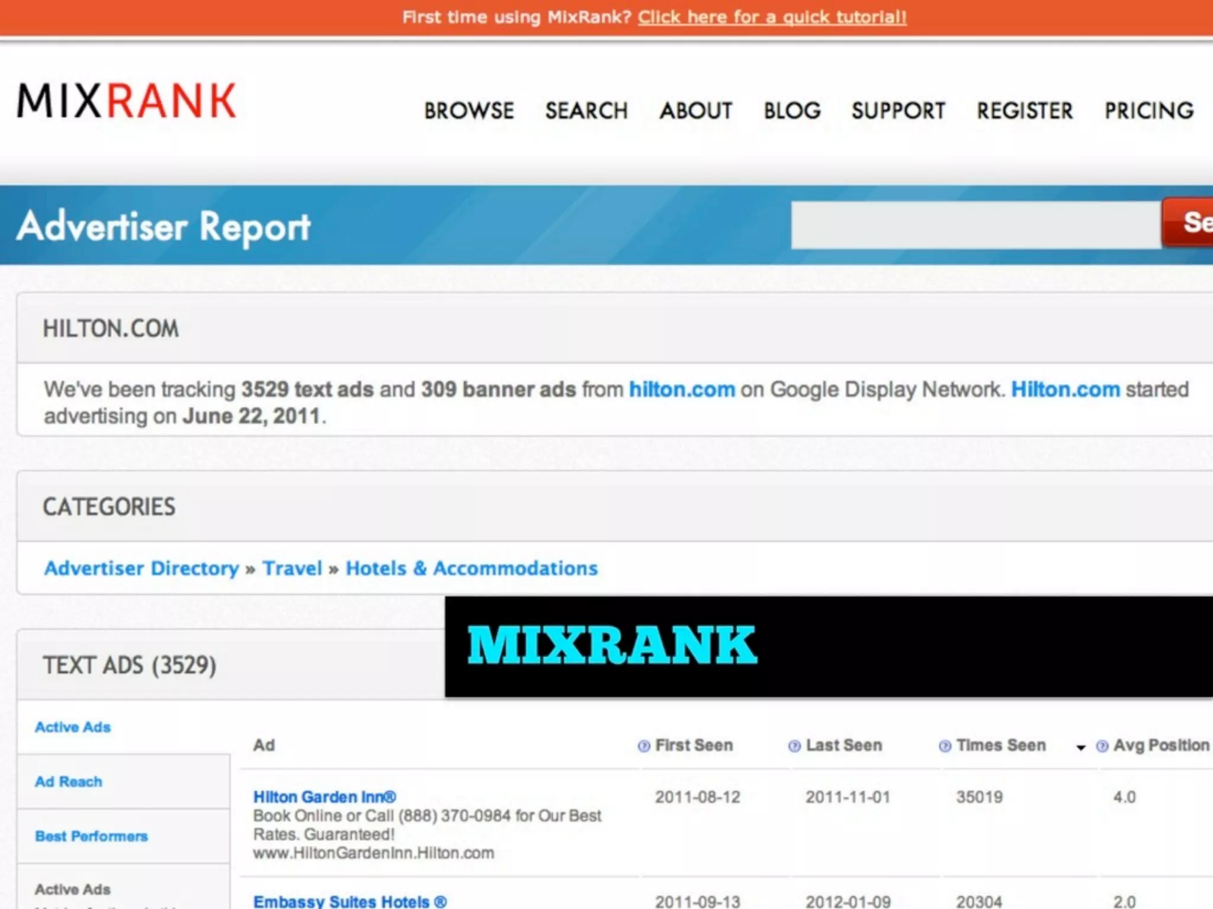
Task: Select the Best Performers tab
Action: (91, 836)
